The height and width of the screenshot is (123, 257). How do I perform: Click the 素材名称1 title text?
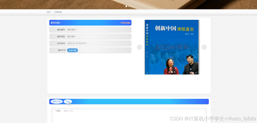[x=56, y=23]
